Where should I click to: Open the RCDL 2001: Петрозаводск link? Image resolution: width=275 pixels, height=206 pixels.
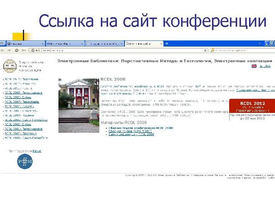[x=24, y=129]
